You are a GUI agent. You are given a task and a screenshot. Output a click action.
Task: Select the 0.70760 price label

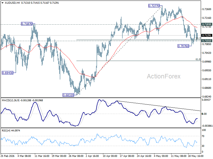183,46
